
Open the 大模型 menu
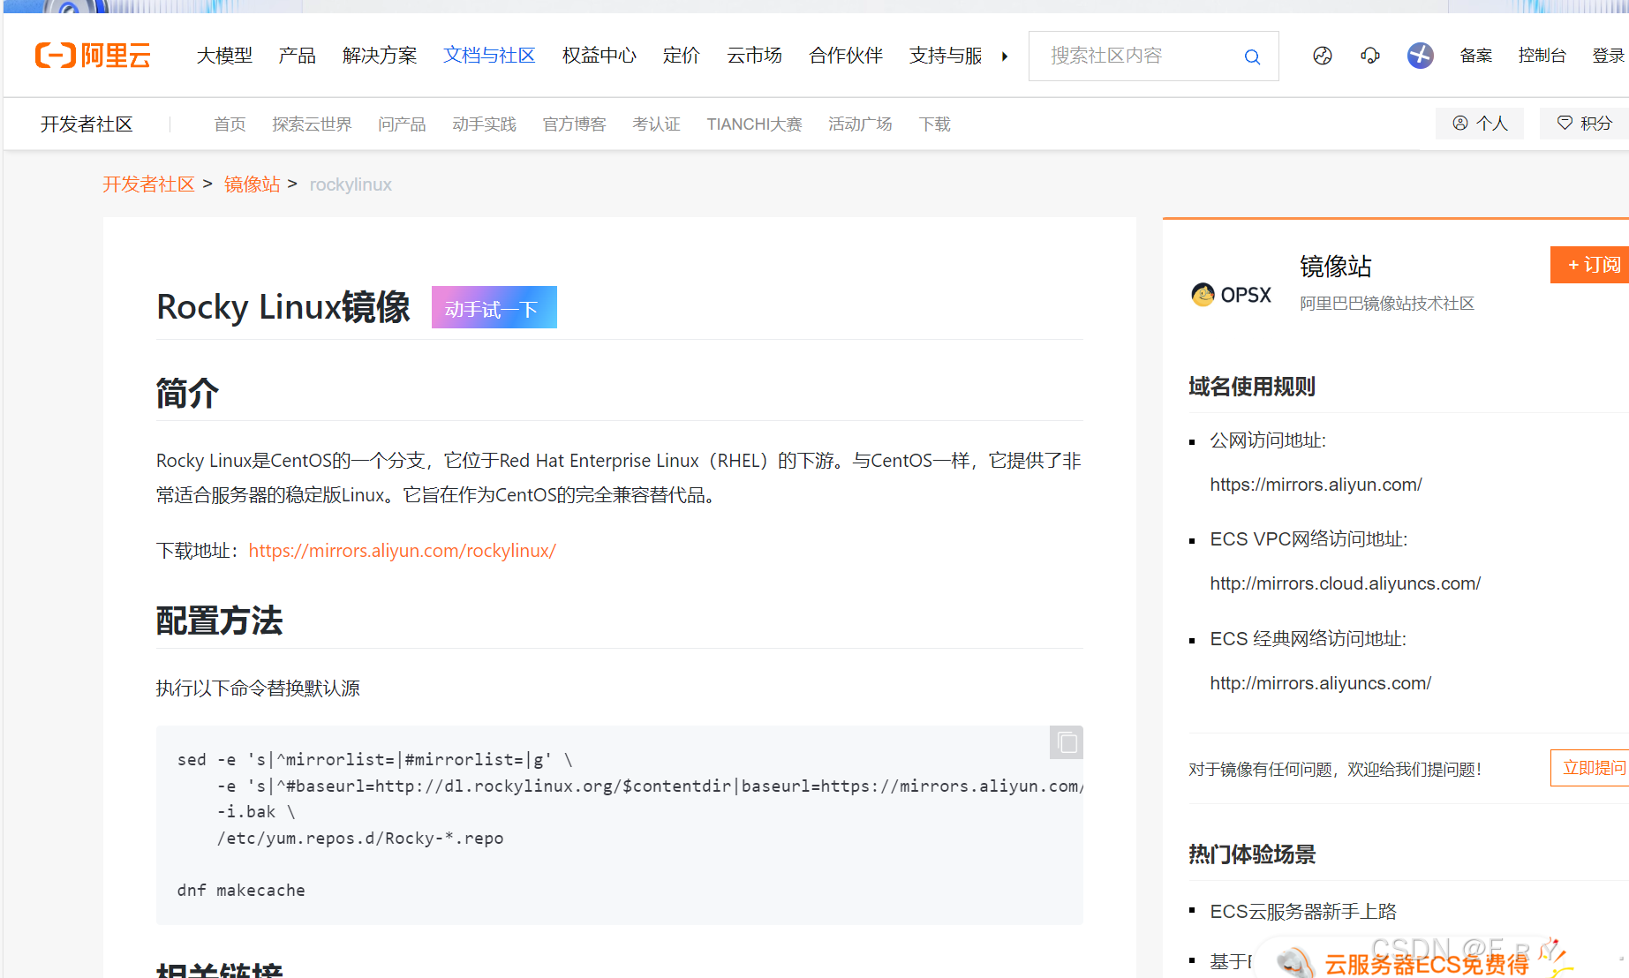(x=224, y=56)
